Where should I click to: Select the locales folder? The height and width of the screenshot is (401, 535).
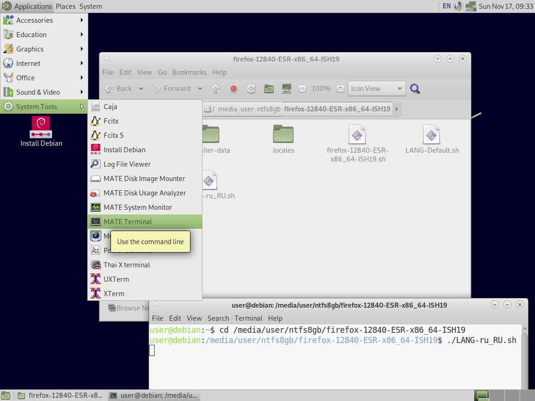coord(283,139)
